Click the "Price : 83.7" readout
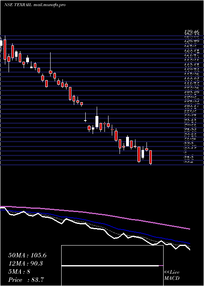The image size is (204, 286). pos(26,280)
